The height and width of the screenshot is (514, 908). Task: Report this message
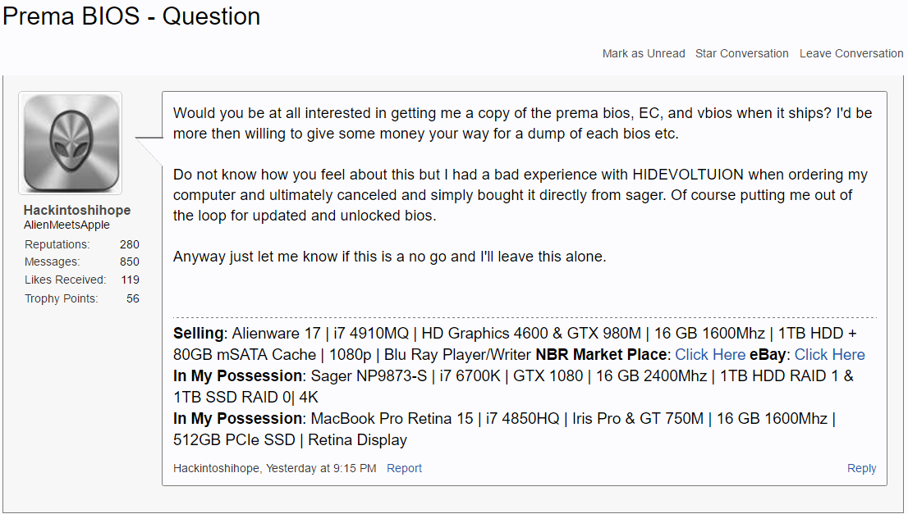pos(404,468)
